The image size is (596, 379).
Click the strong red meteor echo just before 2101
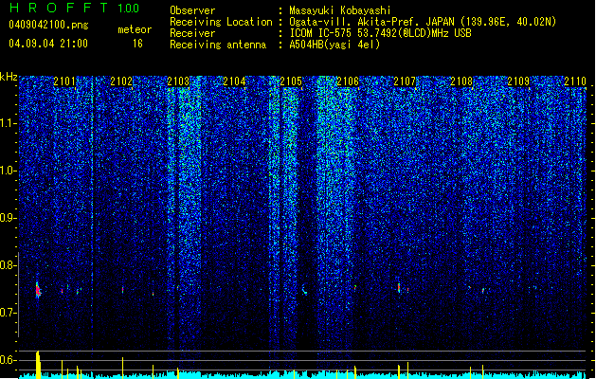(38, 291)
